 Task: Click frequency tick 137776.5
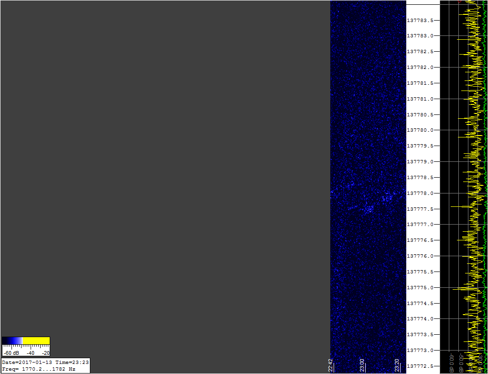[x=421, y=240]
